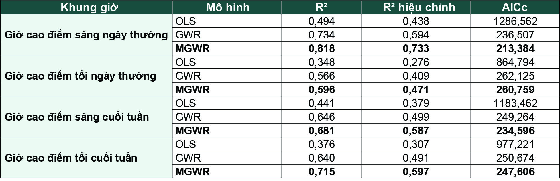Select the R² hiệu chỉnh header
This screenshot has height=181, width=560.
coord(416,7)
